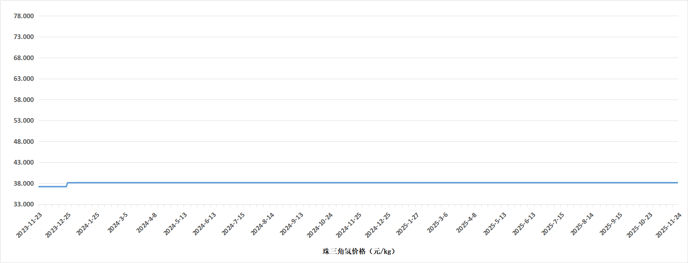Viewport: 688px width, 263px height.
Task: Click the 73.000 y-axis label
Action: coord(24,37)
